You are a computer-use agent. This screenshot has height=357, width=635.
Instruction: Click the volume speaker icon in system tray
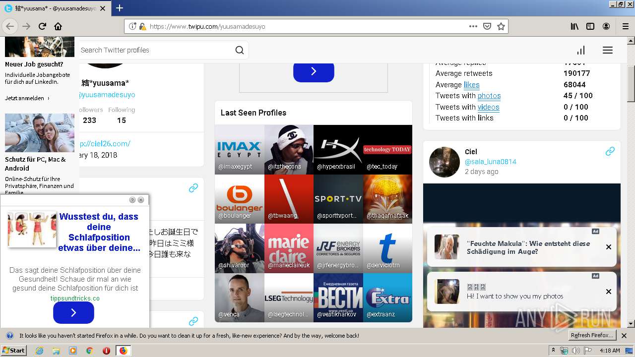[575, 351]
